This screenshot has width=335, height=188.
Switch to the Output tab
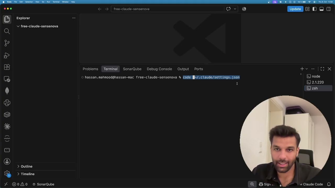183,69
